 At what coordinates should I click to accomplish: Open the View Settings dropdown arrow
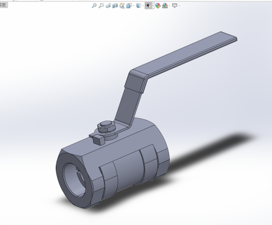(179, 6)
